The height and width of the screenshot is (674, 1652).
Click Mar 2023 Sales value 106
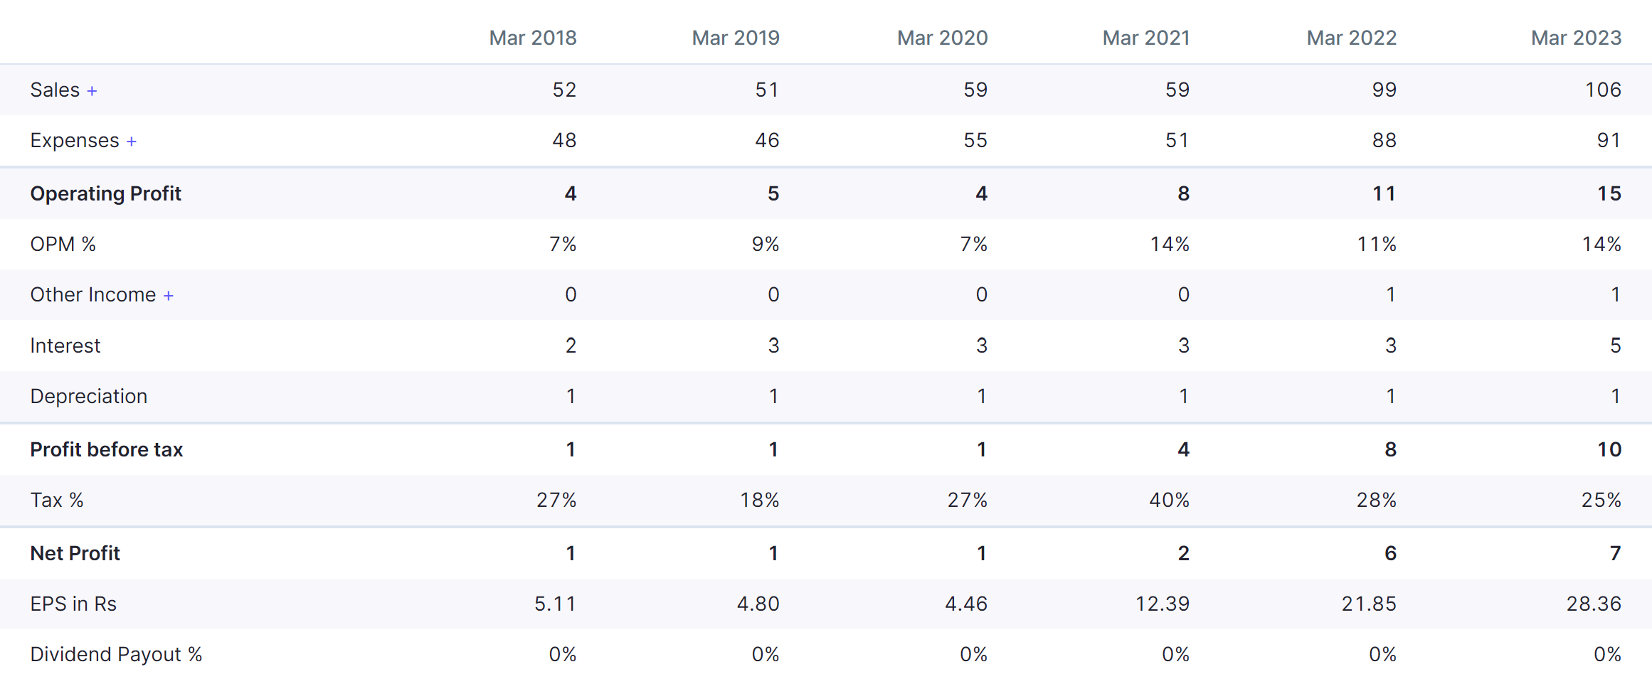pyautogui.click(x=1603, y=90)
